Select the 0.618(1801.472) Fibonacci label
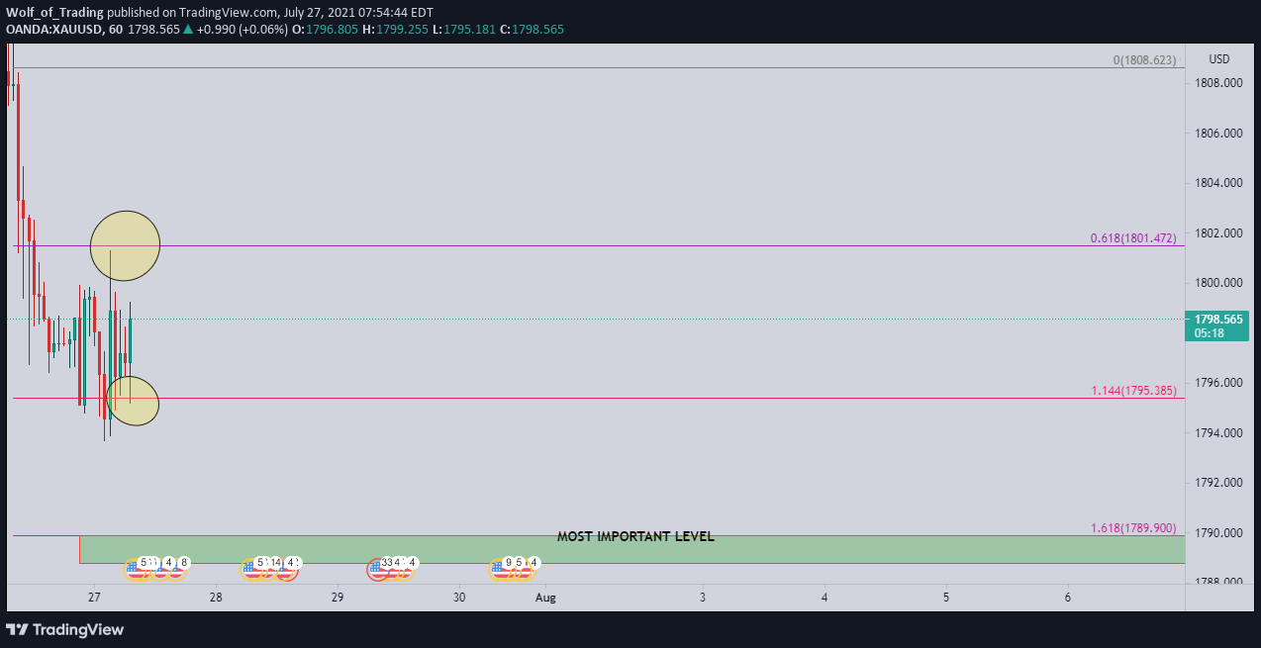The image size is (1261, 648). pos(1133,238)
